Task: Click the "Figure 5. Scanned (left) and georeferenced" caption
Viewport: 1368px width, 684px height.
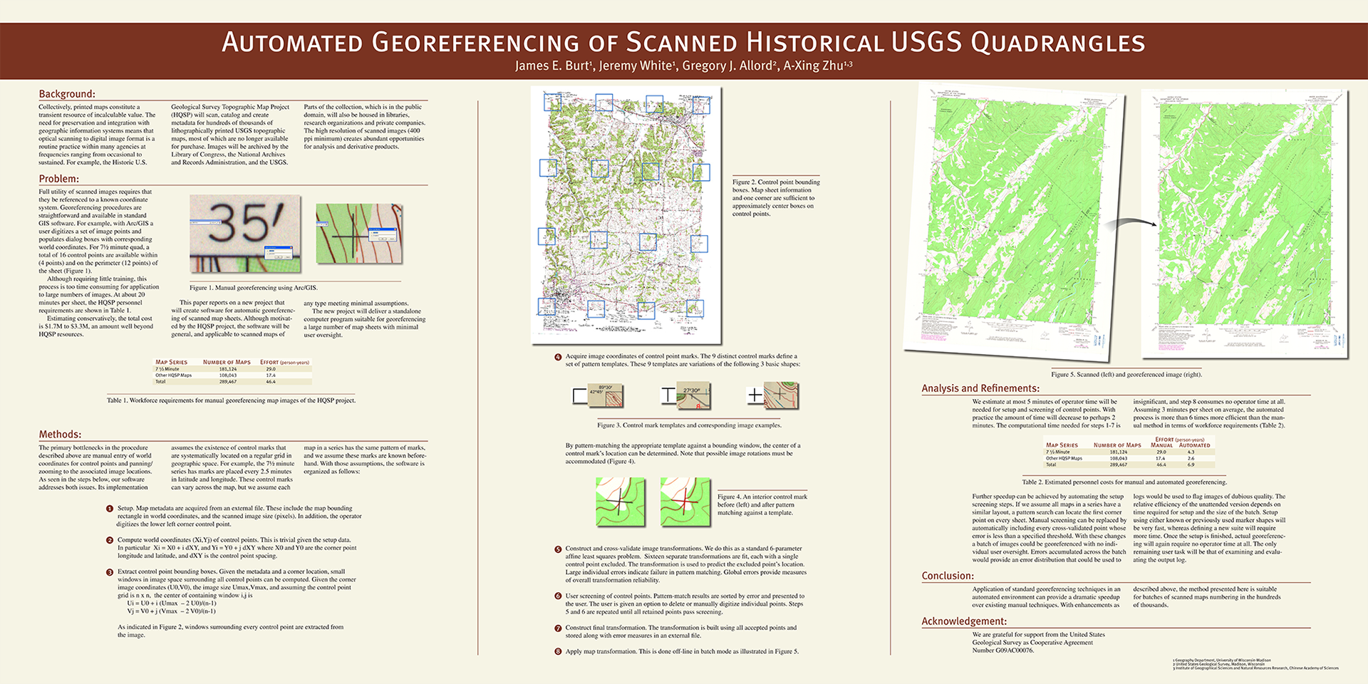Action: click(1126, 374)
